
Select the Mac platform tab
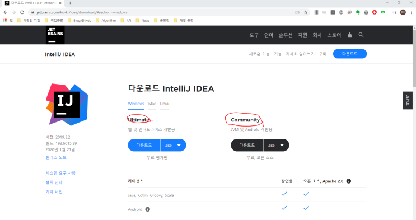tap(152, 104)
